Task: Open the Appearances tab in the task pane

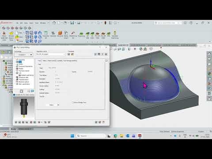Action: pos(209,73)
